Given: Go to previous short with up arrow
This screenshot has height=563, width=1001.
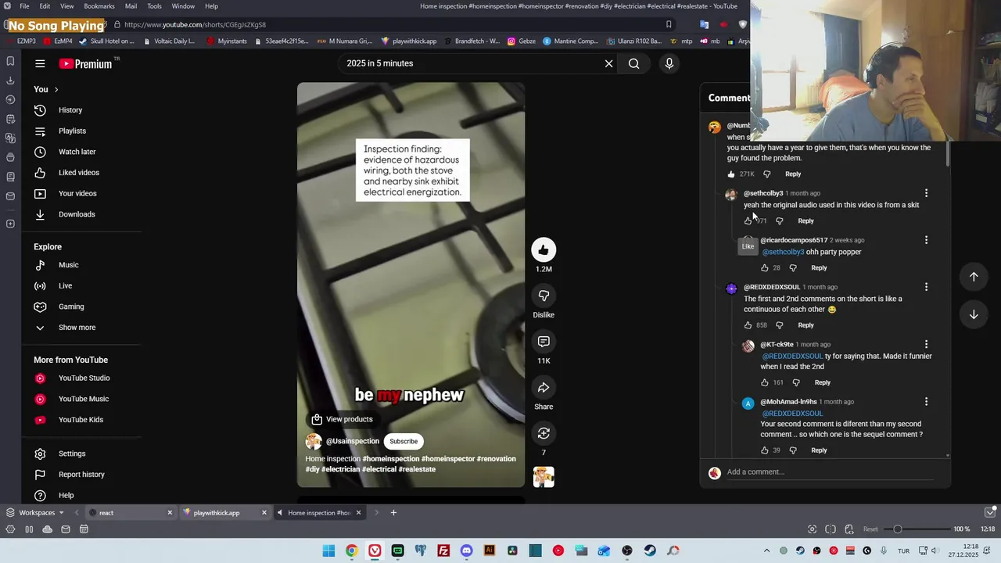Looking at the screenshot, I should click(x=974, y=276).
